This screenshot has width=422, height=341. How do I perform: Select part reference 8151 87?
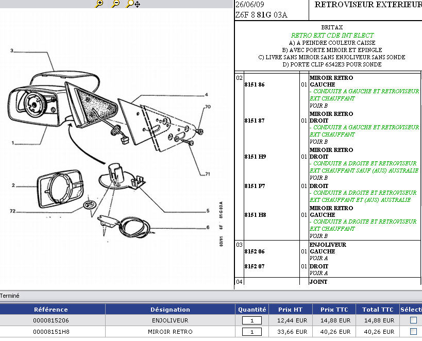255,121
